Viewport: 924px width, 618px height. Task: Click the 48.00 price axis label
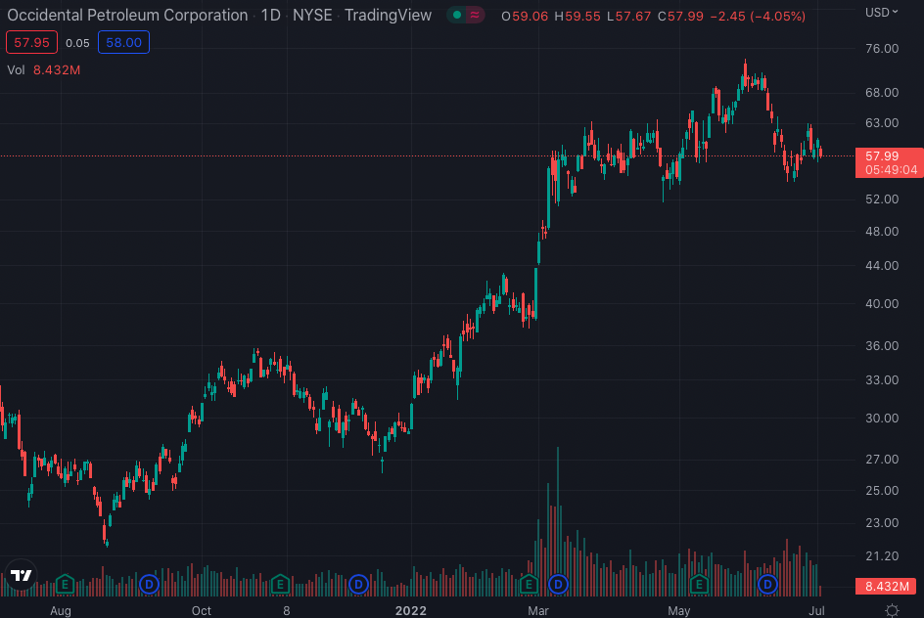click(882, 232)
